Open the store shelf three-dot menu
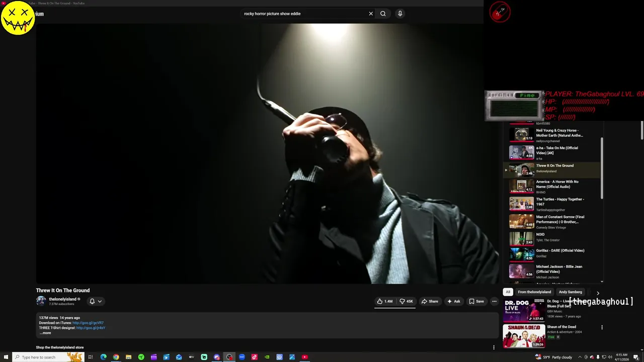Viewport: 644px width, 362px height. click(494, 347)
